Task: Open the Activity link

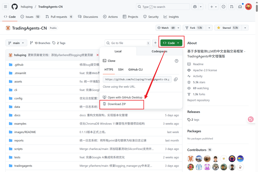Action: click(195, 76)
